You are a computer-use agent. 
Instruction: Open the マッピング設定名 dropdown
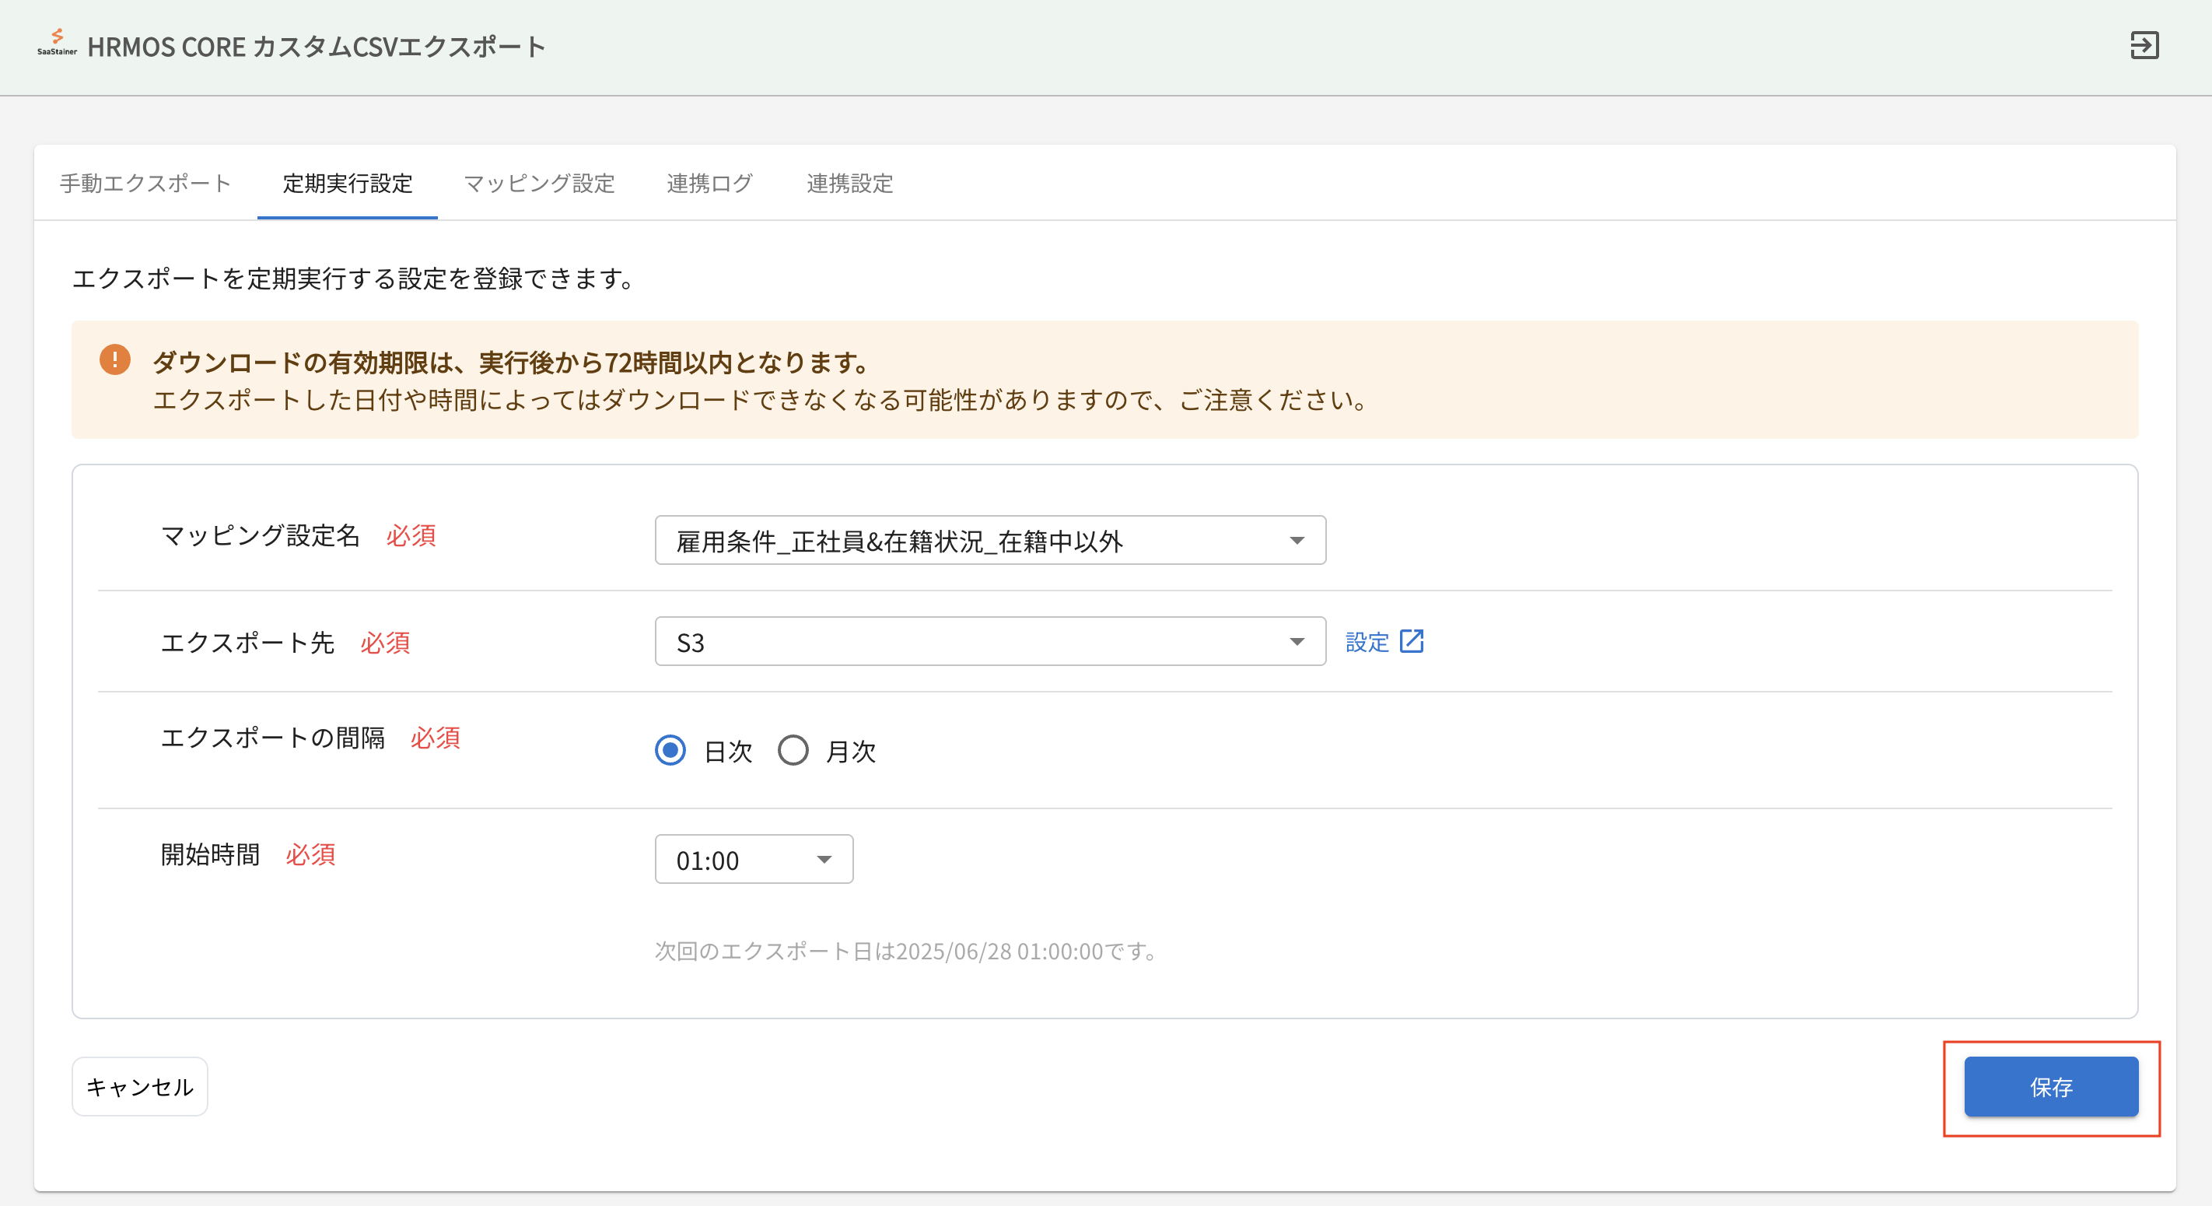click(989, 540)
